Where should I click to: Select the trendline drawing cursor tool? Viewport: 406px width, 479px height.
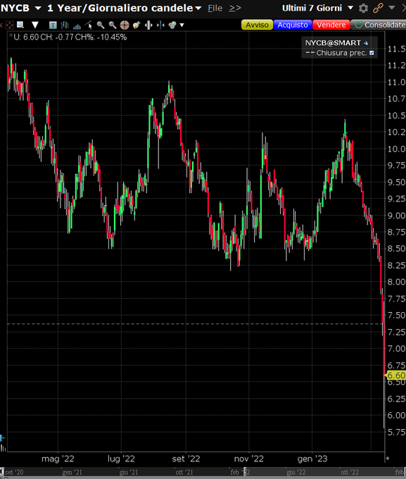pyautogui.click(x=89, y=25)
